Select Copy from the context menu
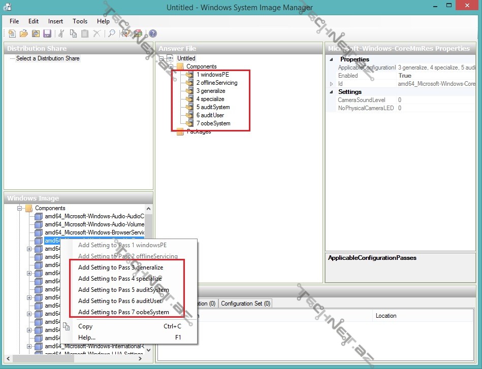 pyautogui.click(x=85, y=326)
